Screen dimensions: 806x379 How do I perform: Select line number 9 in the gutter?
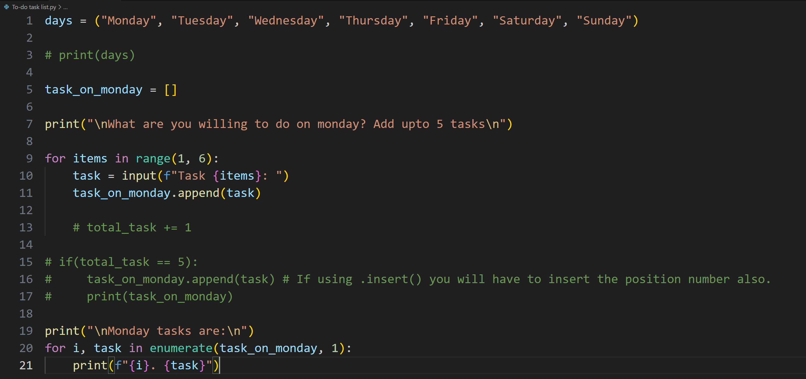(29, 158)
